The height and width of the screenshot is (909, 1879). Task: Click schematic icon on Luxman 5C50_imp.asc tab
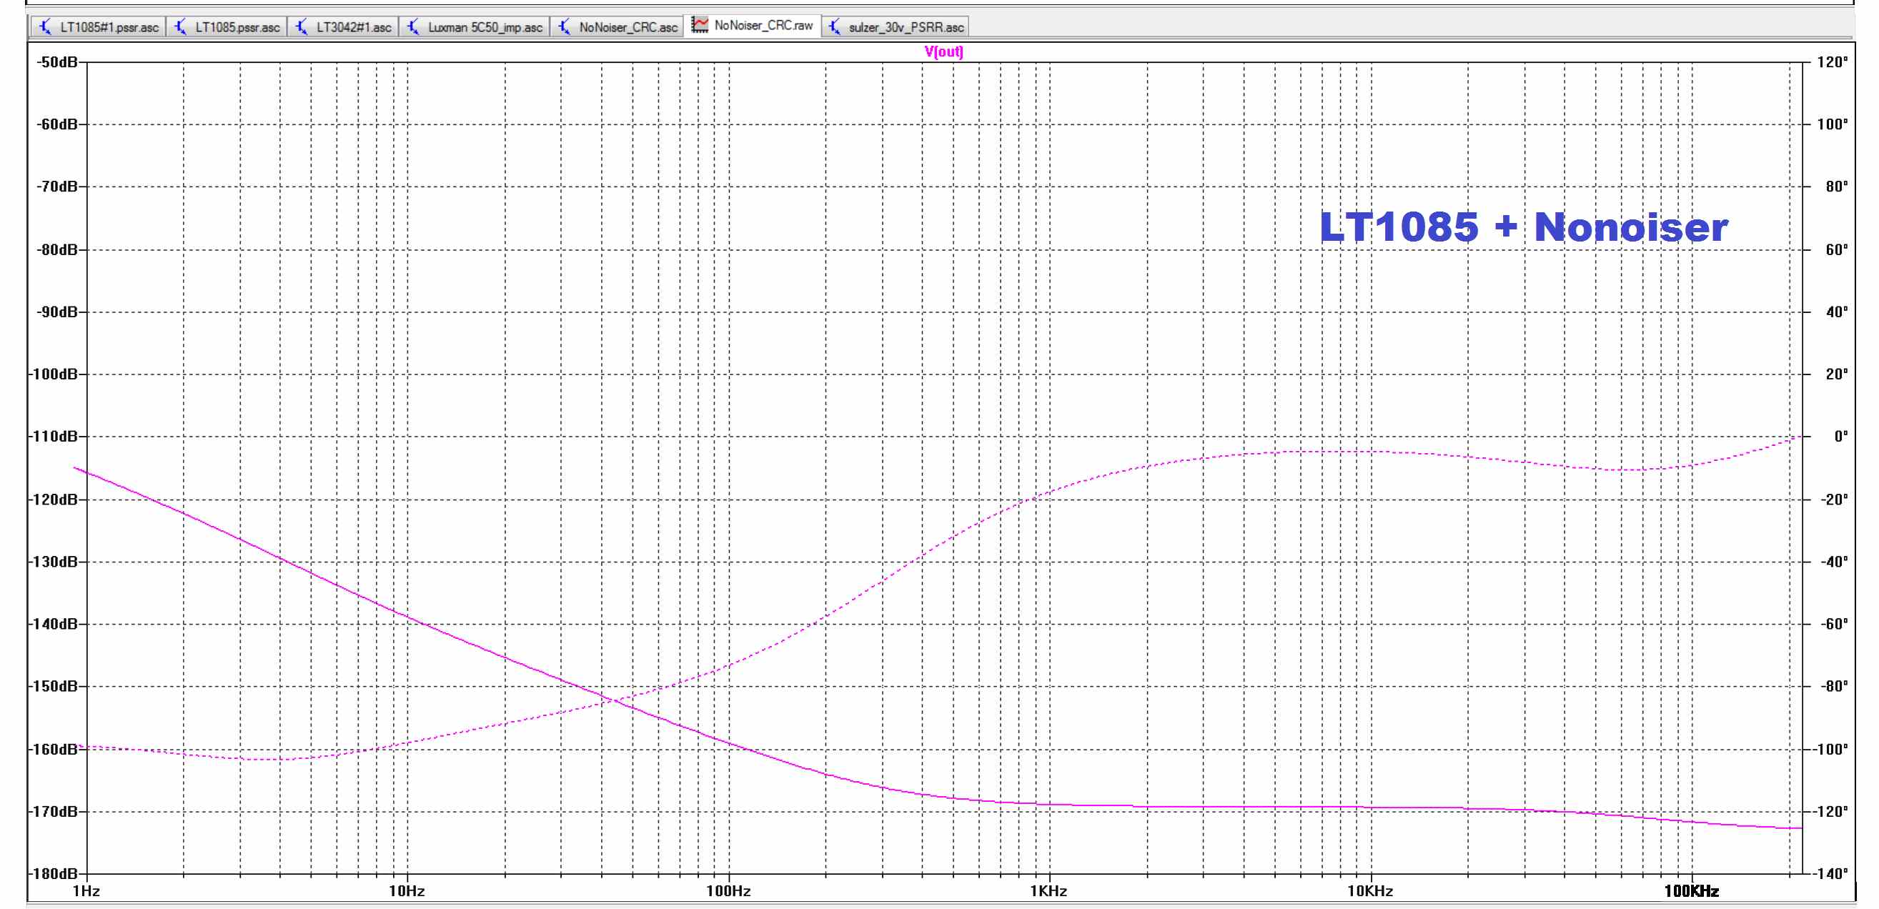414,27
